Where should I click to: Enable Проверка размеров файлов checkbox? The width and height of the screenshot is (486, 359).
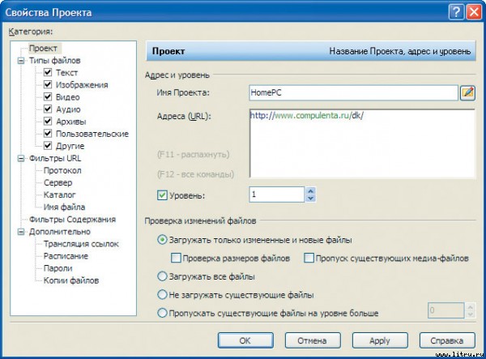tap(176, 258)
